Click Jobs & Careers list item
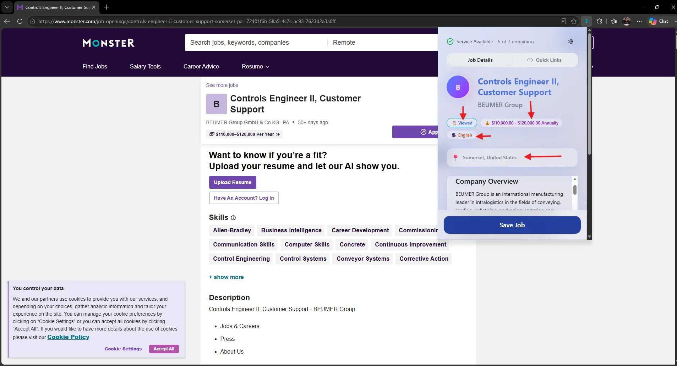The width and height of the screenshot is (677, 366). tap(240, 326)
